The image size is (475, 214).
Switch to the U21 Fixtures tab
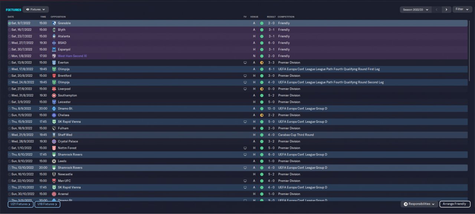tap(20, 204)
